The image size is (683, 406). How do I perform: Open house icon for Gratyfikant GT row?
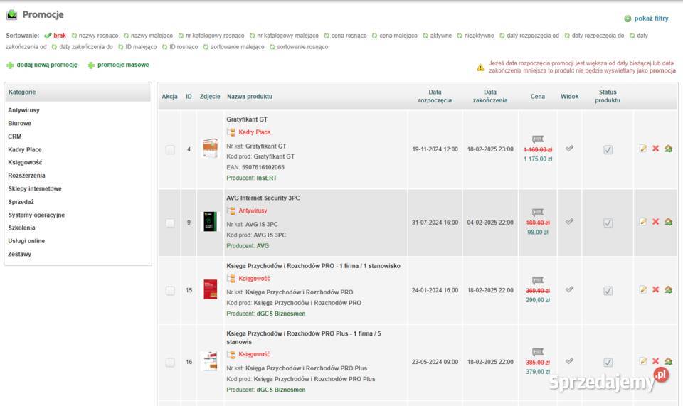(668, 149)
